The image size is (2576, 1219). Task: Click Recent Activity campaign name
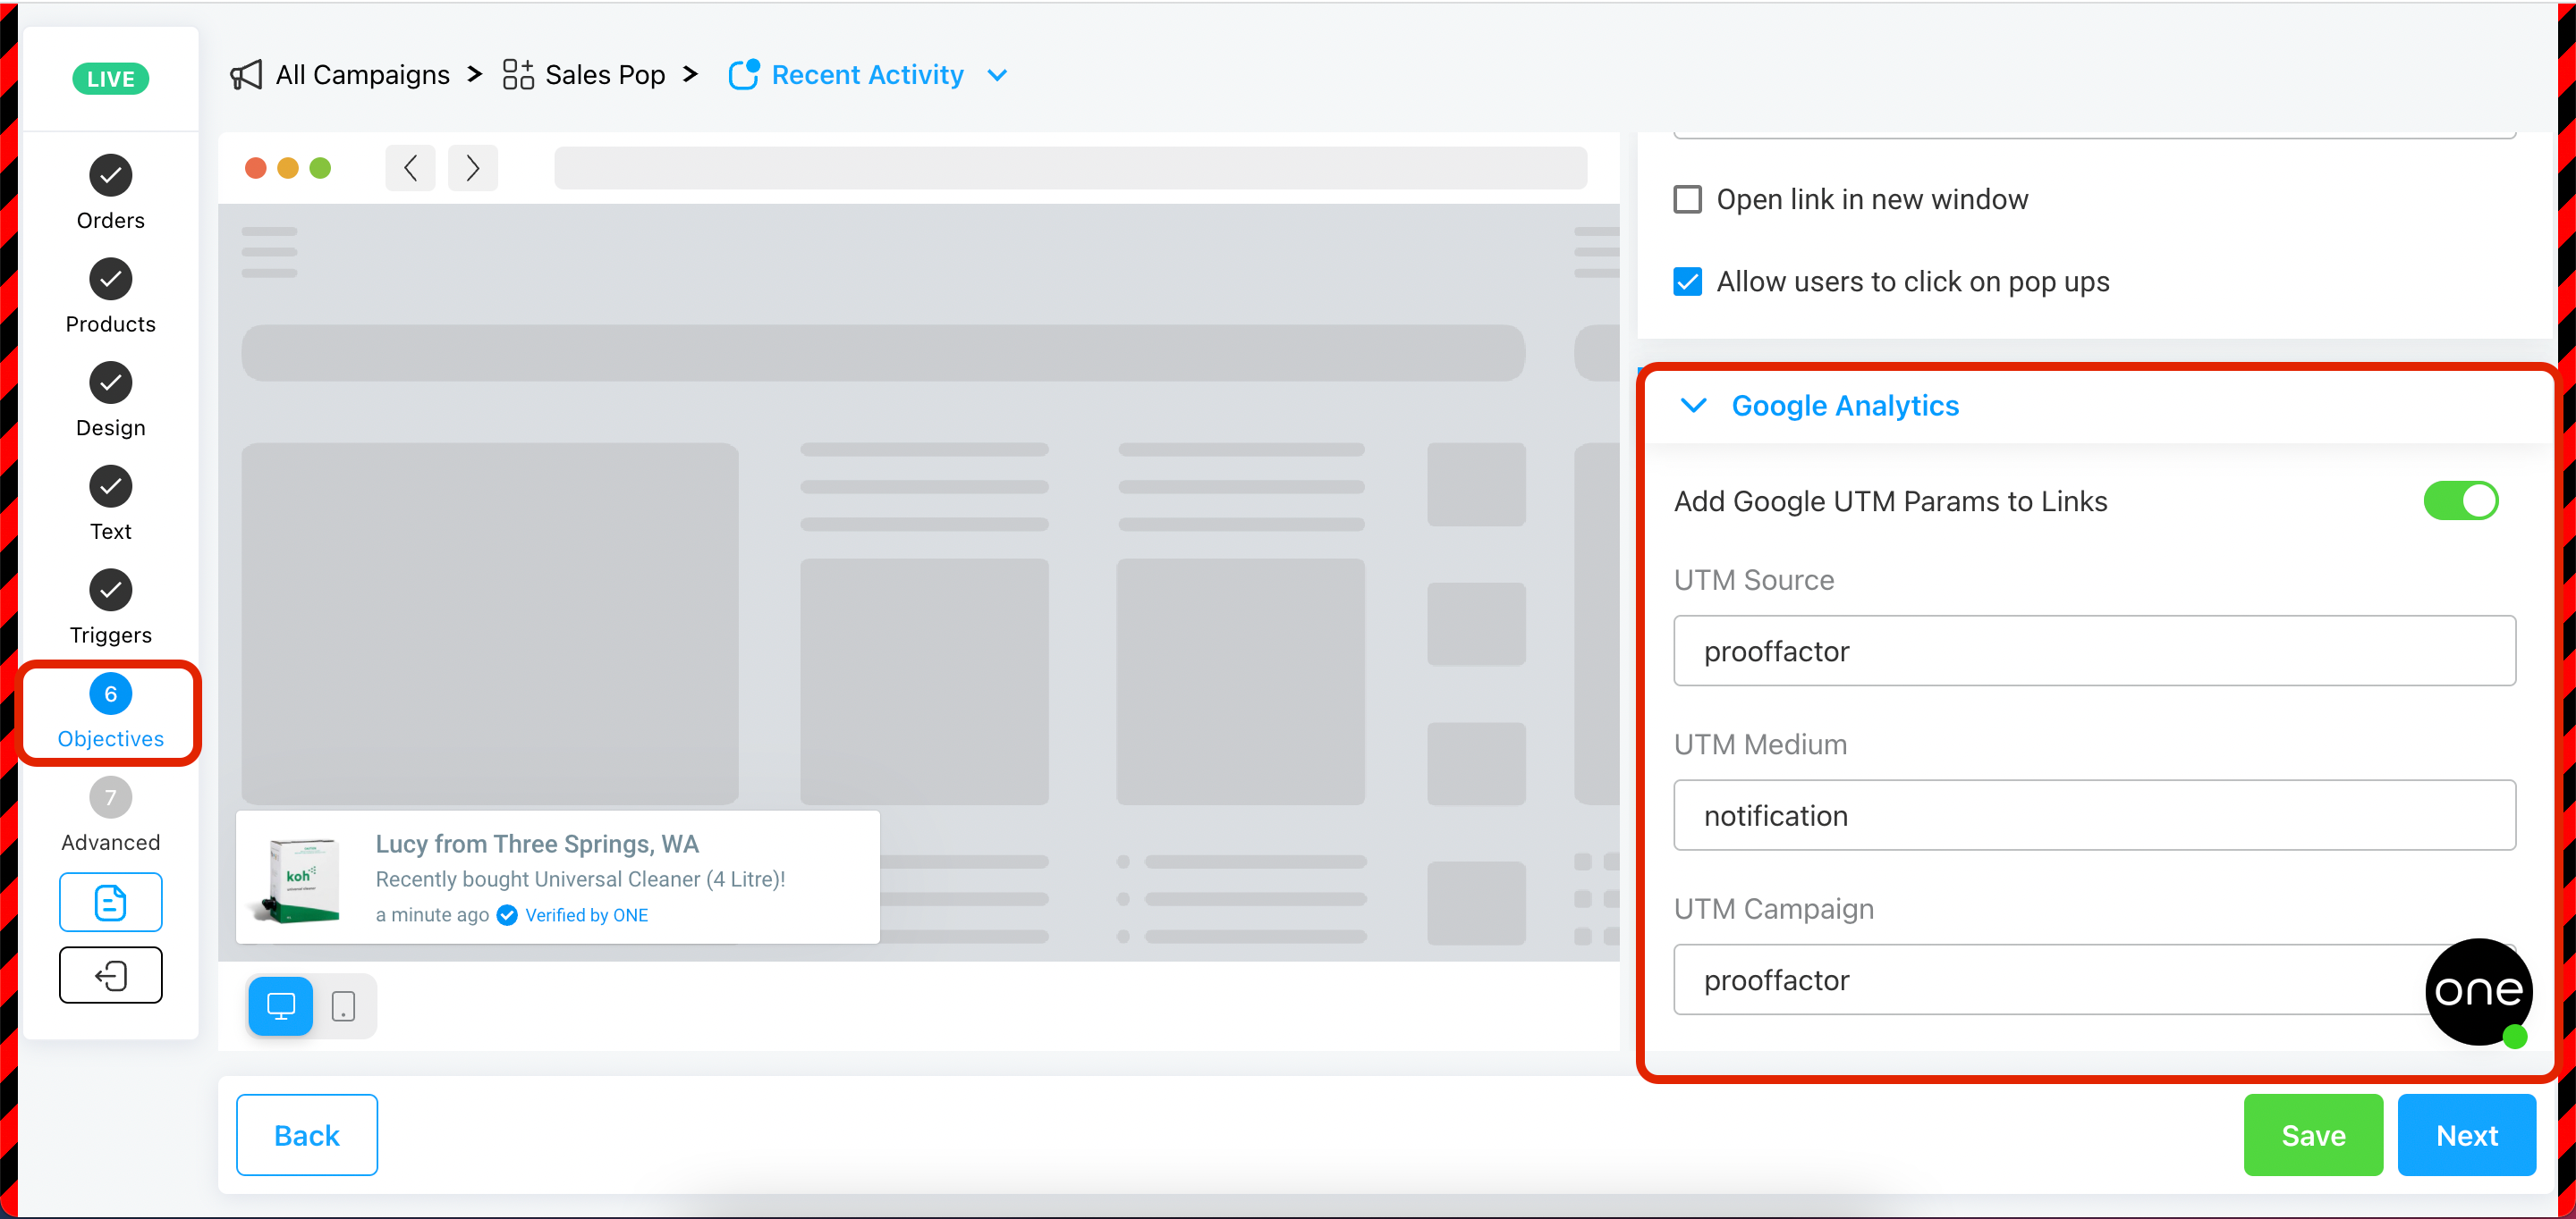point(867,75)
